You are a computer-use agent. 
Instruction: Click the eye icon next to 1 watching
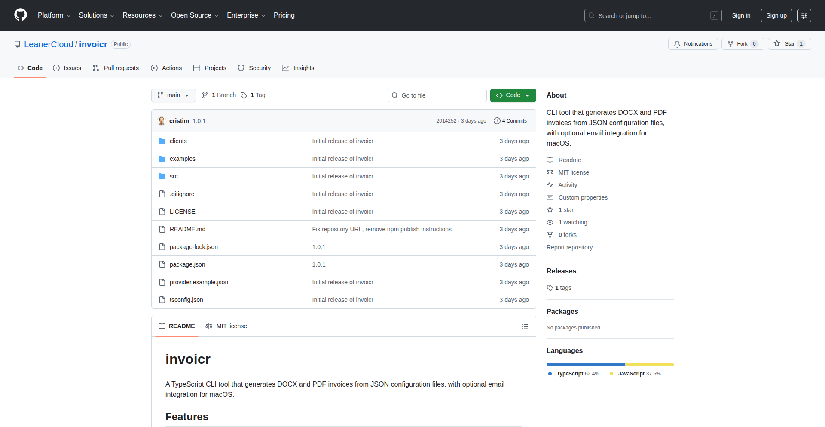tap(550, 222)
